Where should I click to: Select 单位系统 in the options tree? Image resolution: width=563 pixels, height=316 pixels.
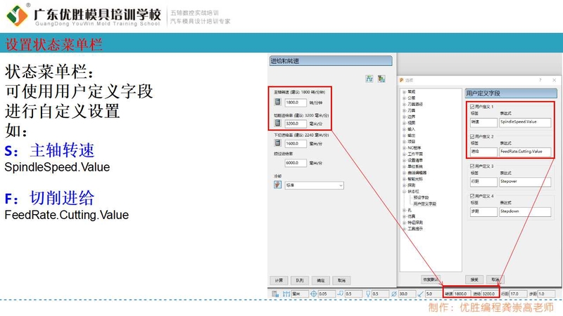415,166
